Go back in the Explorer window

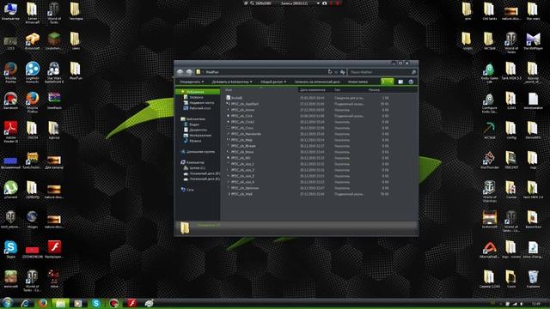coord(180,72)
